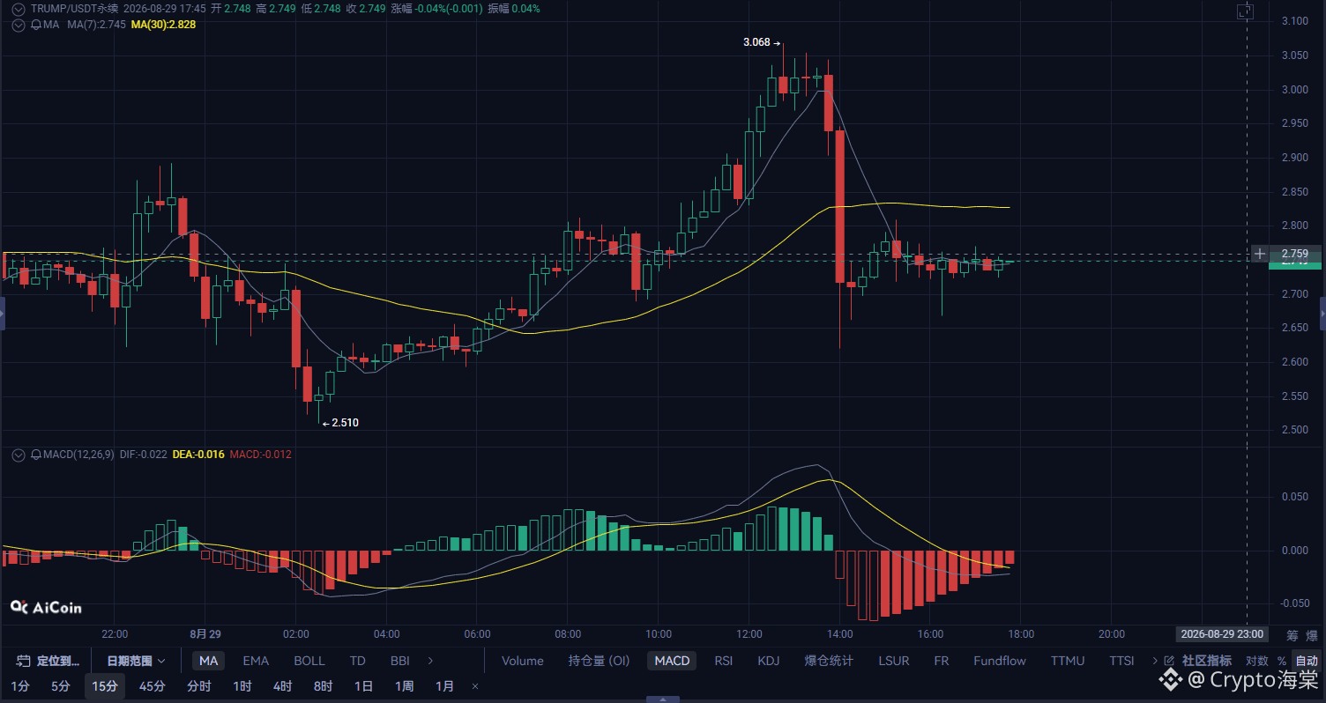Toggle the MACD sub-indicator
This screenshot has height=703, width=1326.
click(672, 661)
